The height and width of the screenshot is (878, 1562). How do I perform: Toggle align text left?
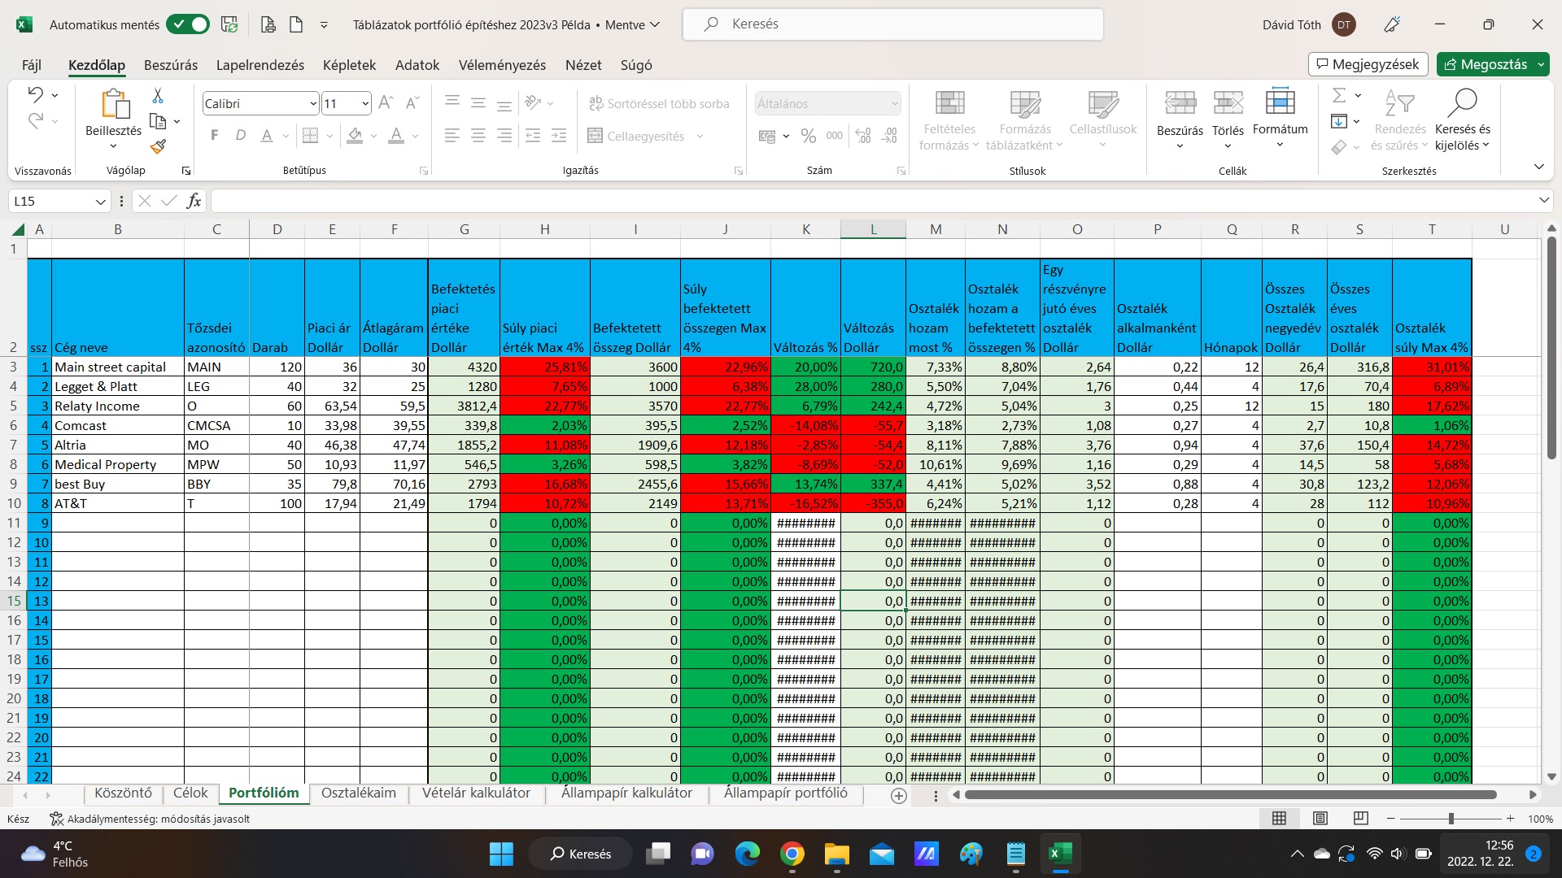click(x=452, y=136)
